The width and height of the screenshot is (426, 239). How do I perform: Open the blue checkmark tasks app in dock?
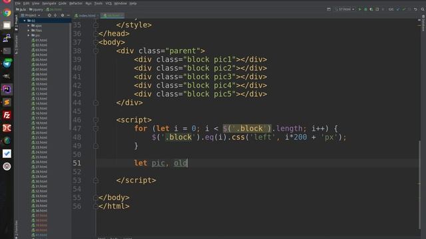[7, 153]
